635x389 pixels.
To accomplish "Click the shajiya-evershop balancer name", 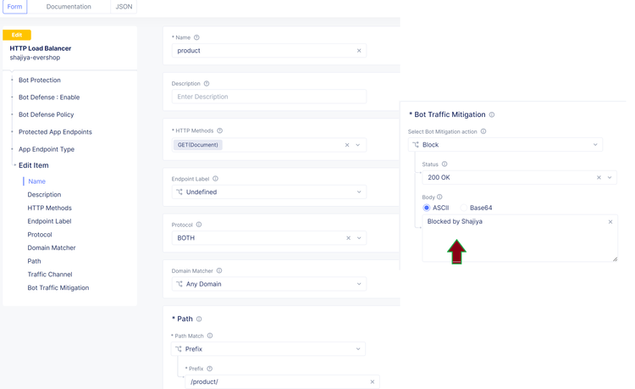I will pyautogui.click(x=35, y=58).
